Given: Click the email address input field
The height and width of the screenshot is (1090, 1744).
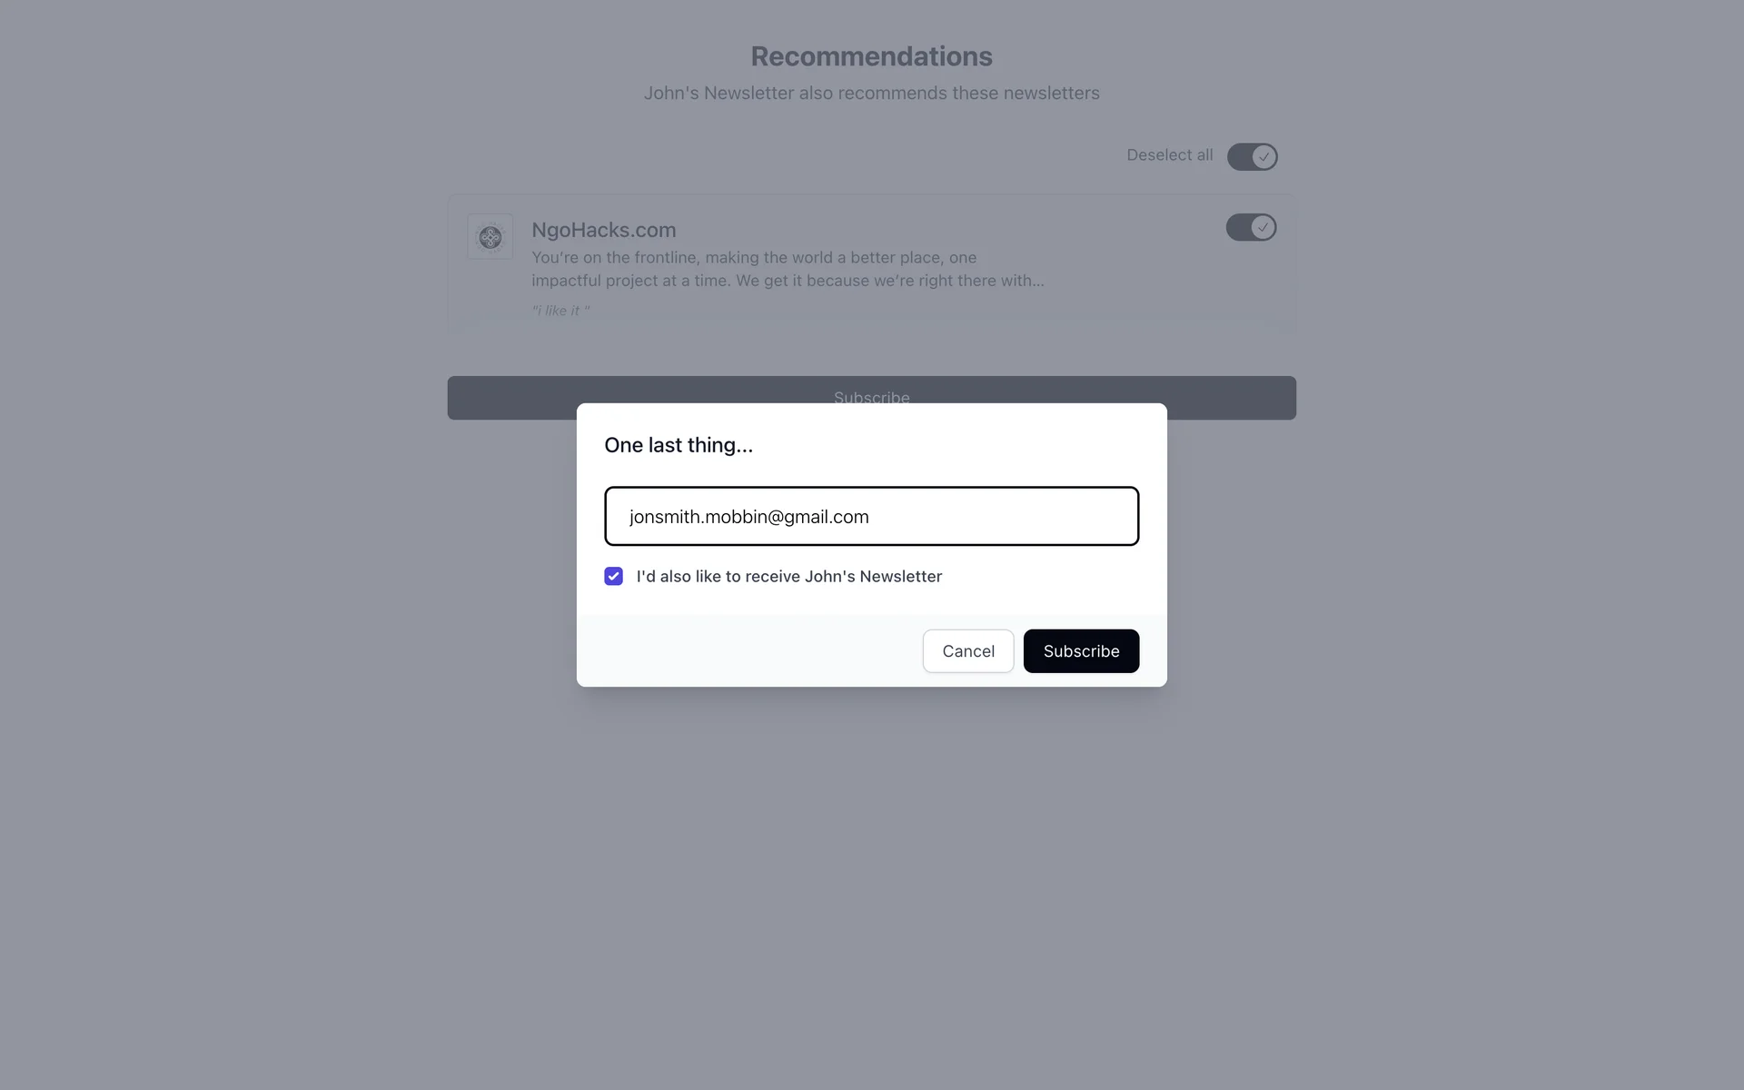Looking at the screenshot, I should (871, 516).
